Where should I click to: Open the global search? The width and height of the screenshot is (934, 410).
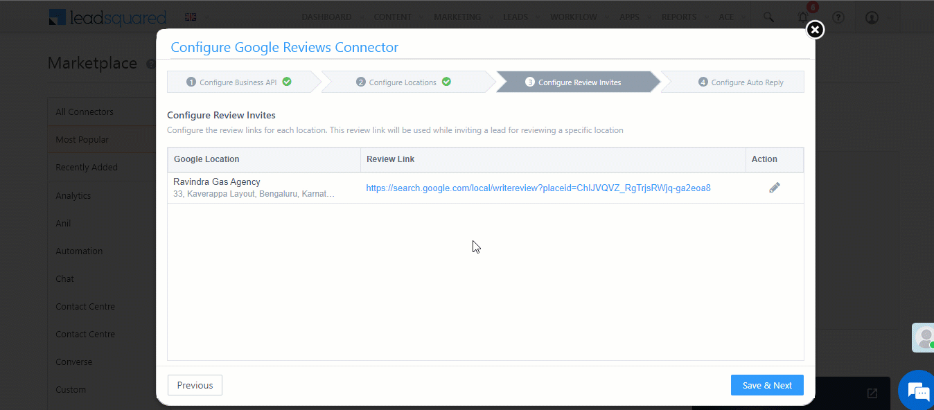768,17
